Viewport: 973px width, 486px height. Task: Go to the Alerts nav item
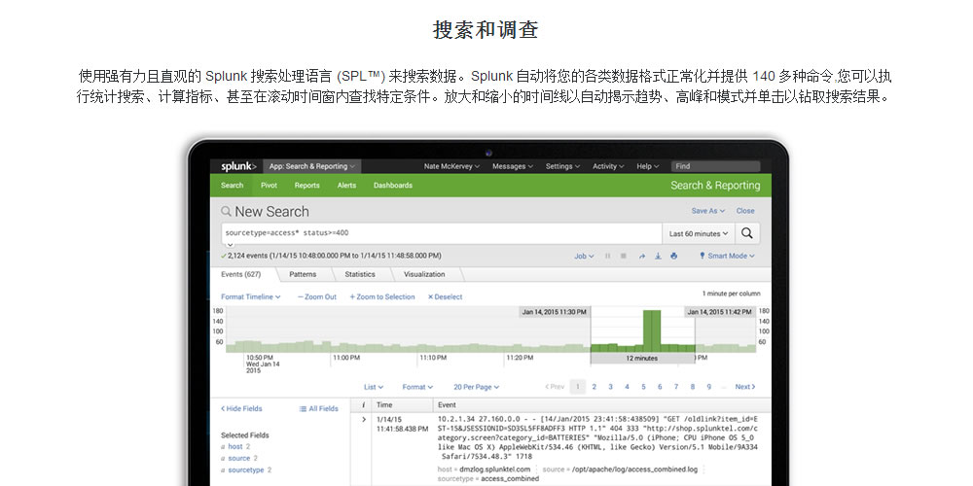click(347, 186)
